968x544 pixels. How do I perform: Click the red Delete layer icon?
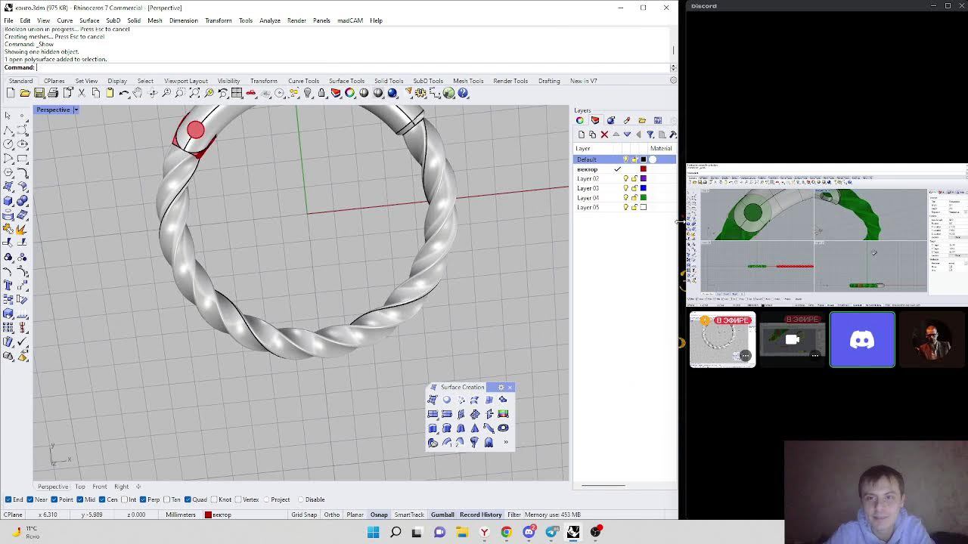604,134
